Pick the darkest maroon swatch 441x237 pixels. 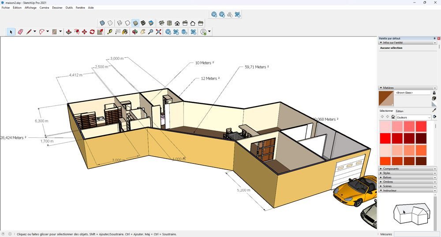point(421,138)
